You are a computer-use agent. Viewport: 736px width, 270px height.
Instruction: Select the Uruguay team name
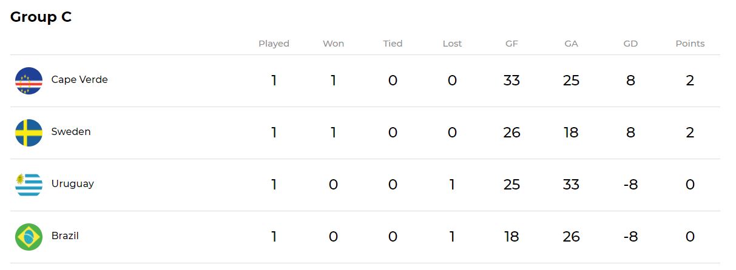pyautogui.click(x=73, y=183)
